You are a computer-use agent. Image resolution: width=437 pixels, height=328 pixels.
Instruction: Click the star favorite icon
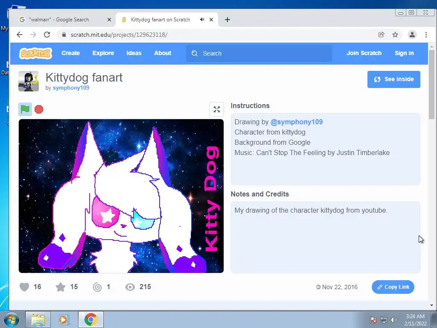coord(61,287)
